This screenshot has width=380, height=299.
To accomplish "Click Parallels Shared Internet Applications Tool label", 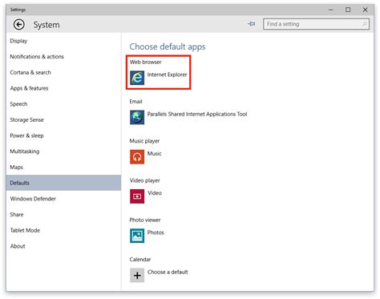I will [x=197, y=114].
